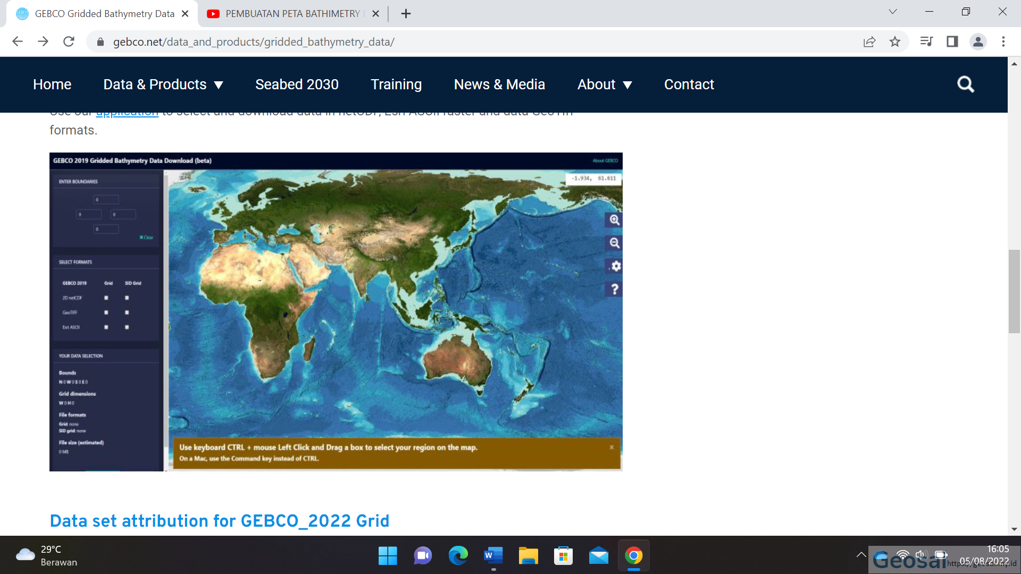Click the Clear boundaries link
Image resolution: width=1021 pixels, height=574 pixels.
[145, 238]
